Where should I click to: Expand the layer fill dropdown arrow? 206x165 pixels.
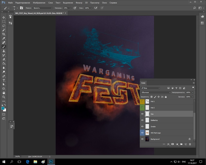[192, 97]
